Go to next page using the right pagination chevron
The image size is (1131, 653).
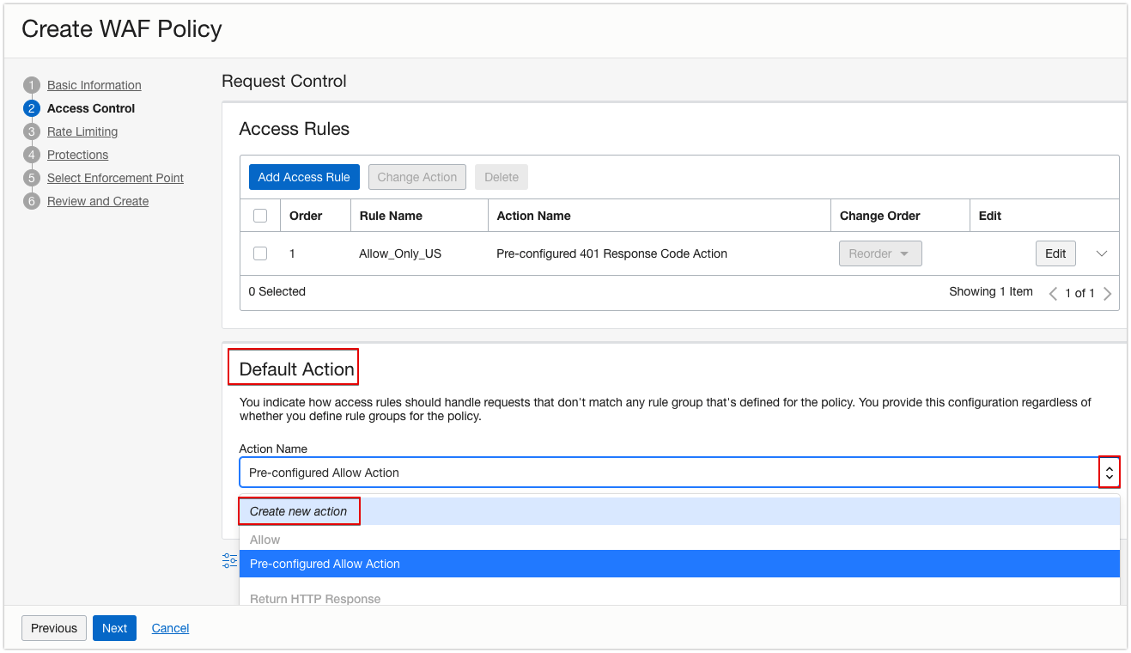tap(1108, 293)
